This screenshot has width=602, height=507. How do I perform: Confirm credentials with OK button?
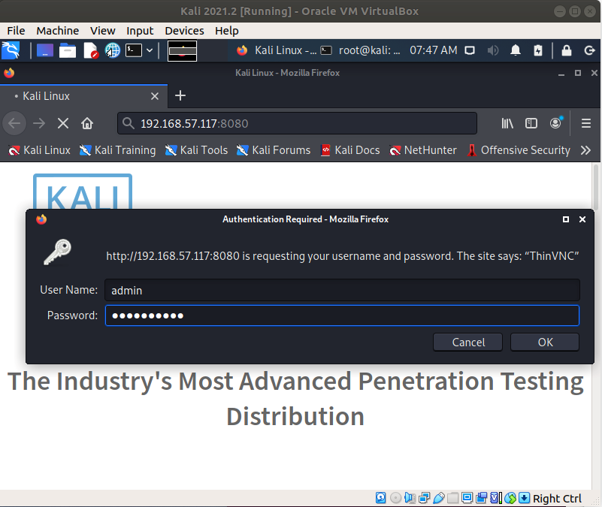click(x=545, y=342)
